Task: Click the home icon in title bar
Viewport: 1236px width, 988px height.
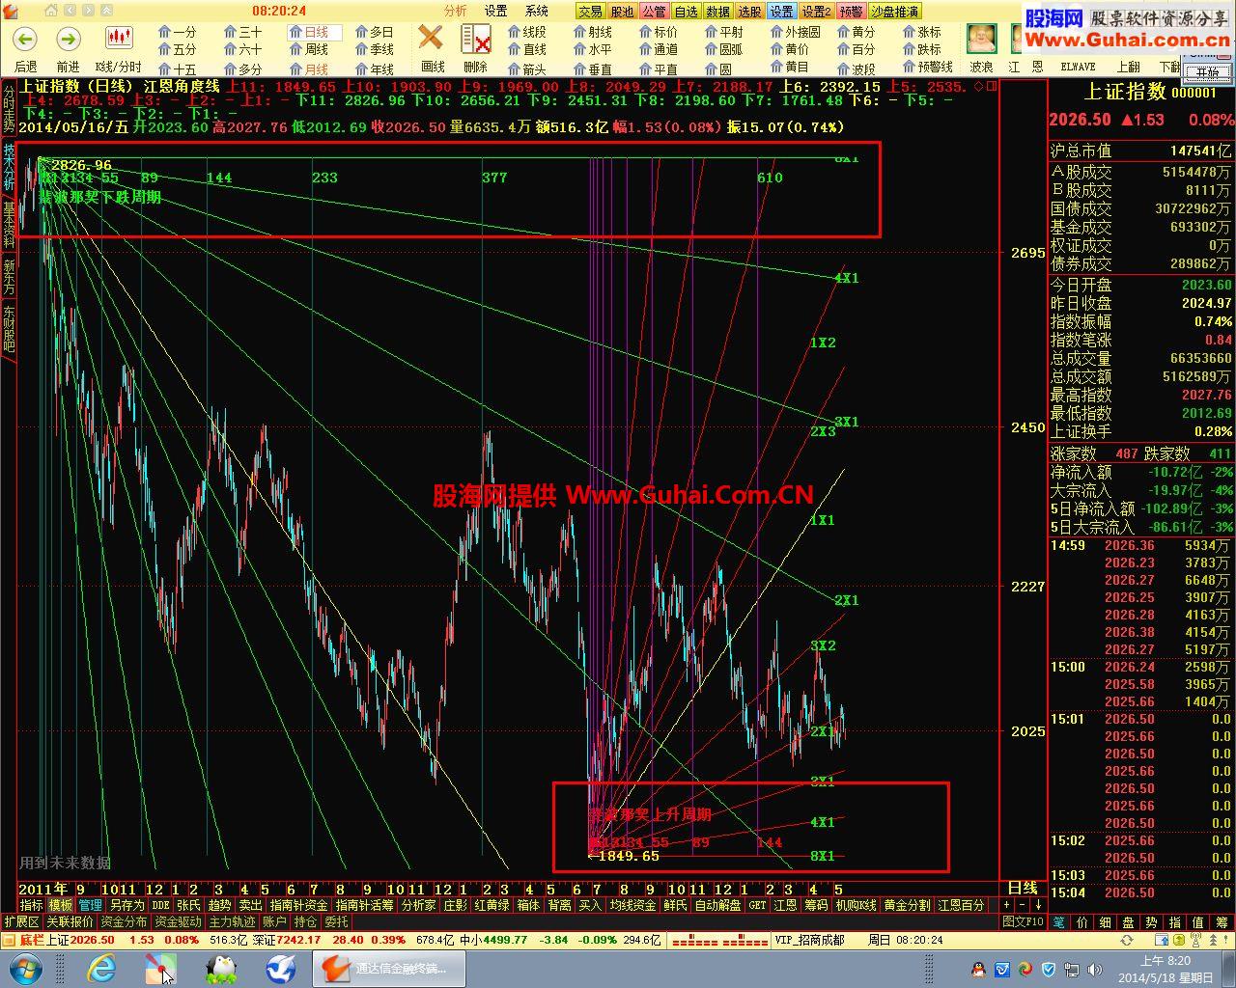Action: [x=51, y=11]
